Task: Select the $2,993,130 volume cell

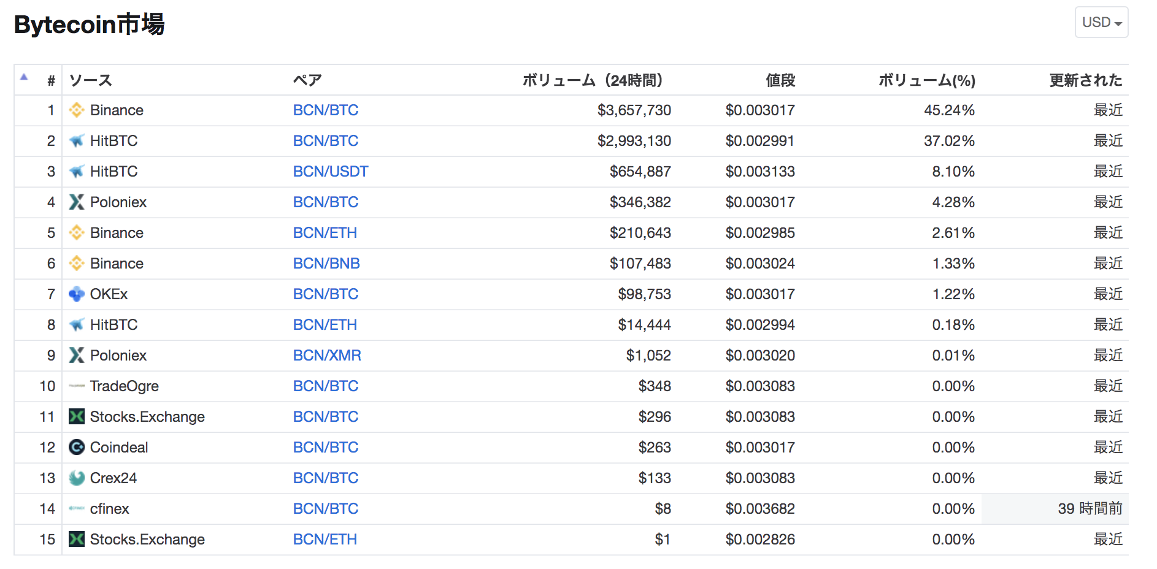Action: point(634,141)
